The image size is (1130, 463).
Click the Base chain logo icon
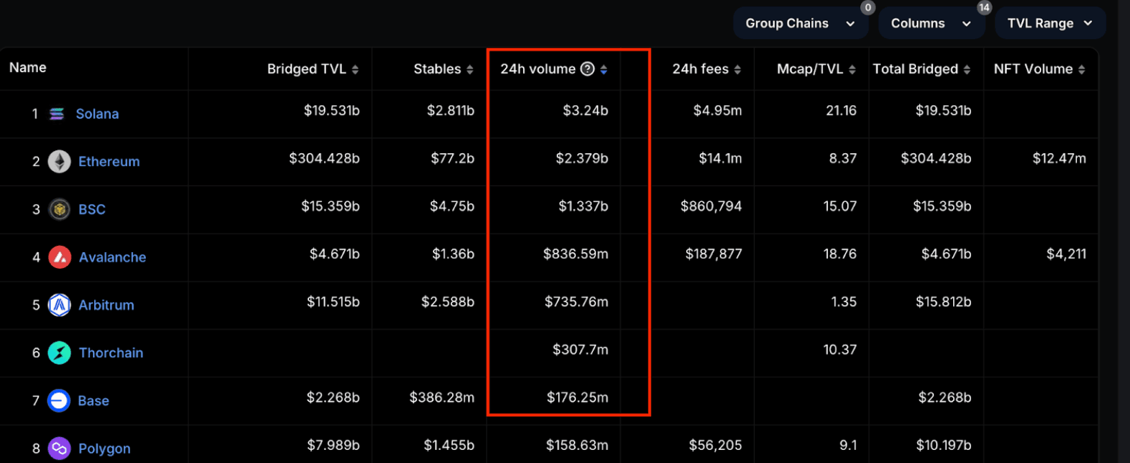[x=59, y=400]
